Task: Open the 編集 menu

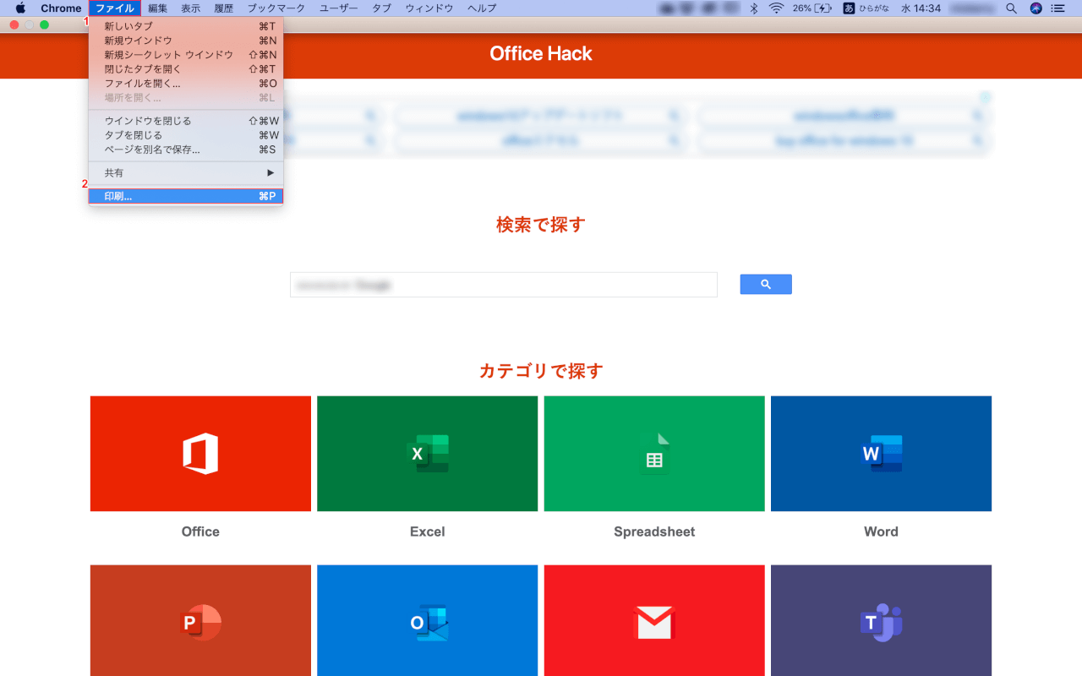Action: pyautogui.click(x=158, y=8)
